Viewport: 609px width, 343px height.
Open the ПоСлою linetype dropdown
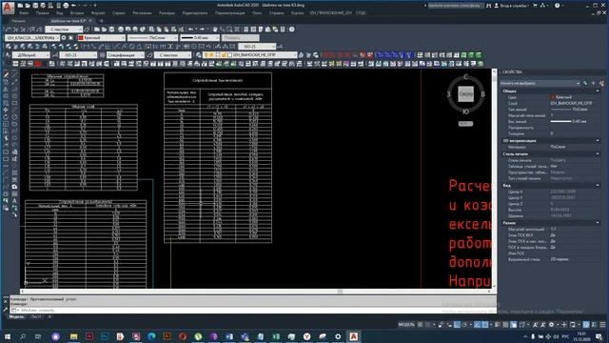tap(152, 38)
